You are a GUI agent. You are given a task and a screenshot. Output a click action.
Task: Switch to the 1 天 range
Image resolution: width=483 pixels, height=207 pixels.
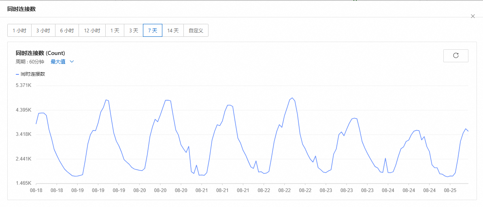click(115, 30)
